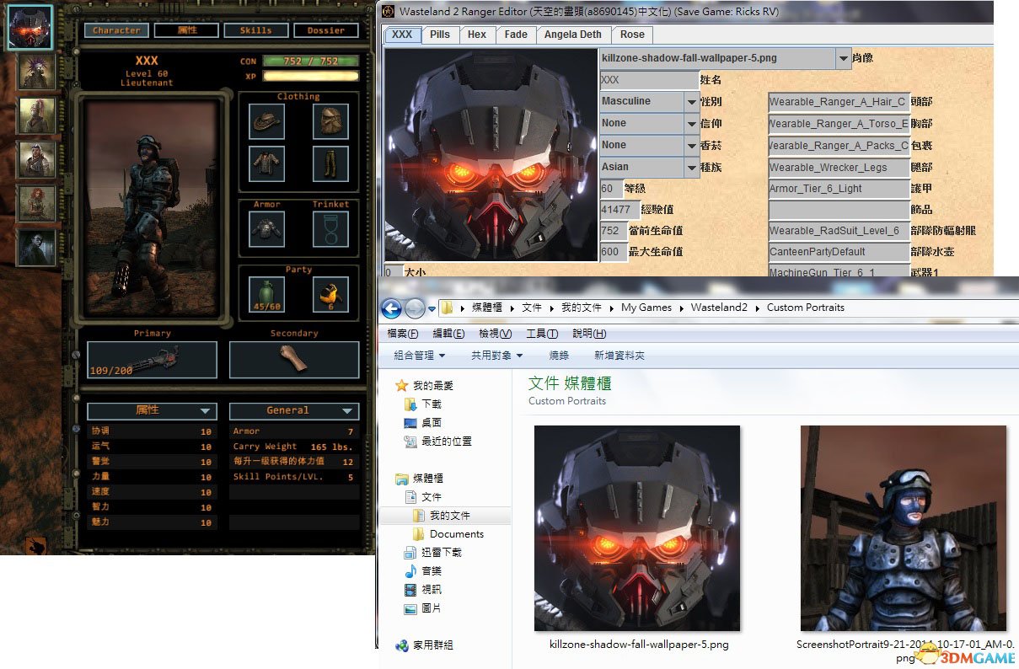Open the 信仰 None dropdown
The image size is (1019, 669).
click(692, 123)
